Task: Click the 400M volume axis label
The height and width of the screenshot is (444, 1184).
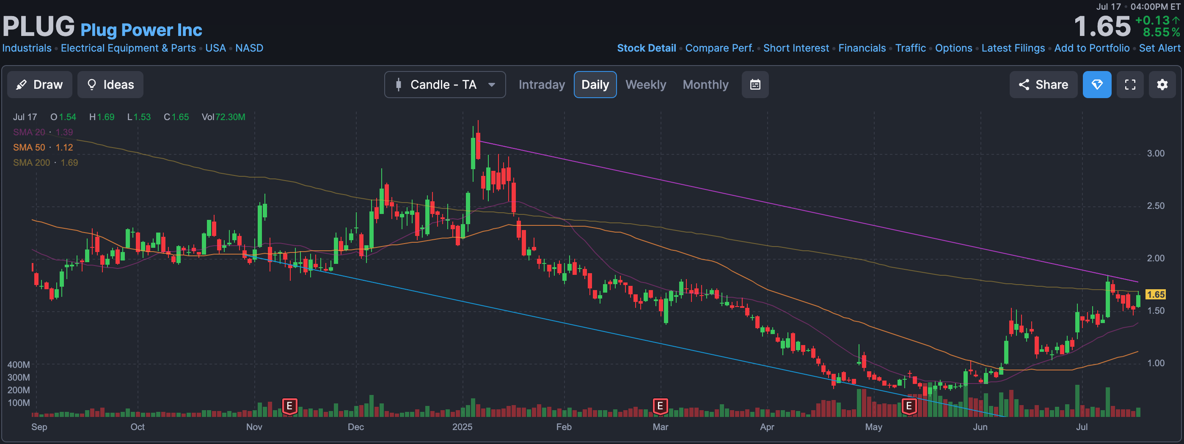Action: coord(18,365)
